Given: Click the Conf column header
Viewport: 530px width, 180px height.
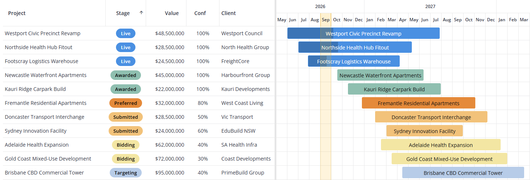Looking at the screenshot, I should [x=200, y=13].
